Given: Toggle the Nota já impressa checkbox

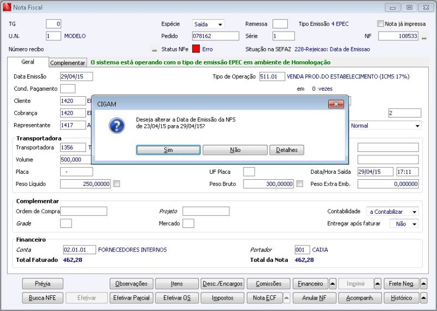Looking at the screenshot, I should click(x=380, y=24).
